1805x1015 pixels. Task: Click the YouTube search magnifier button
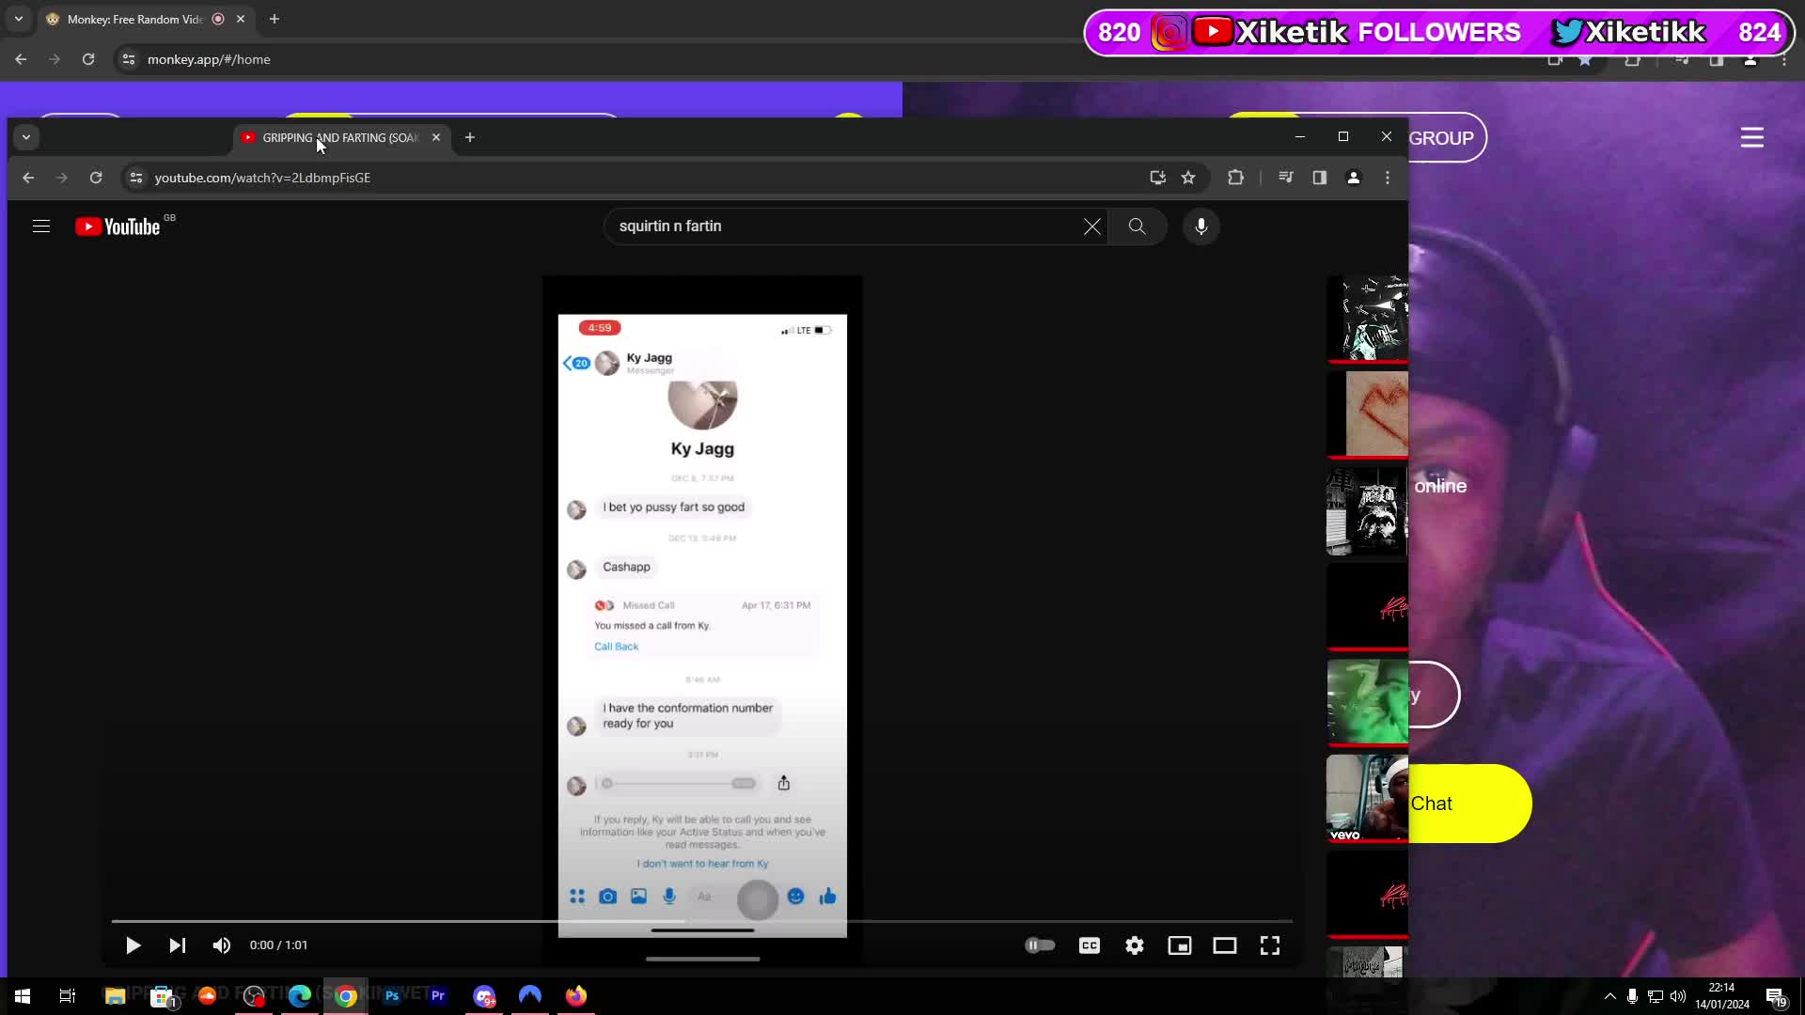1137,226
